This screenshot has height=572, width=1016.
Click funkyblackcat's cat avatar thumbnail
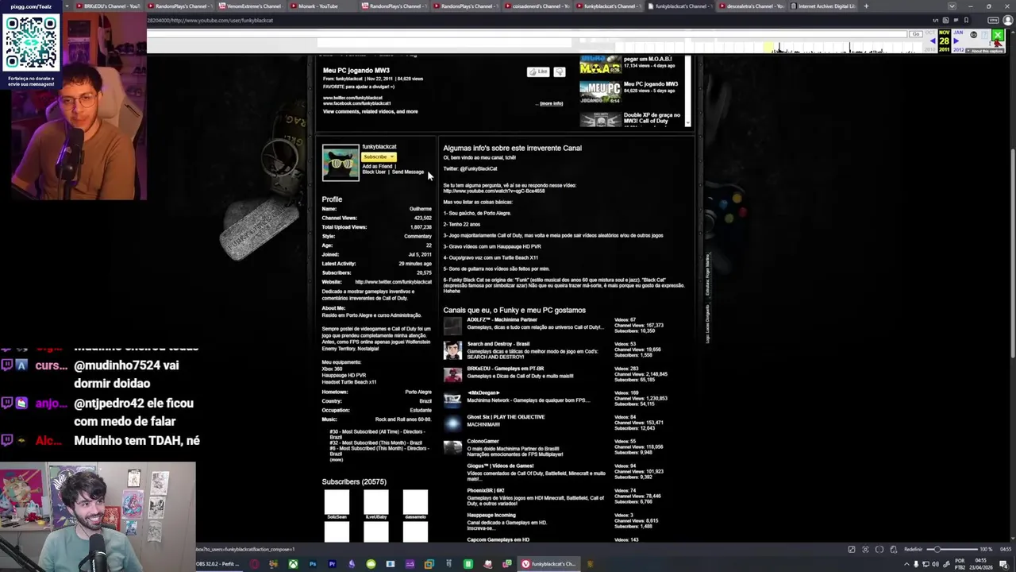(x=341, y=163)
